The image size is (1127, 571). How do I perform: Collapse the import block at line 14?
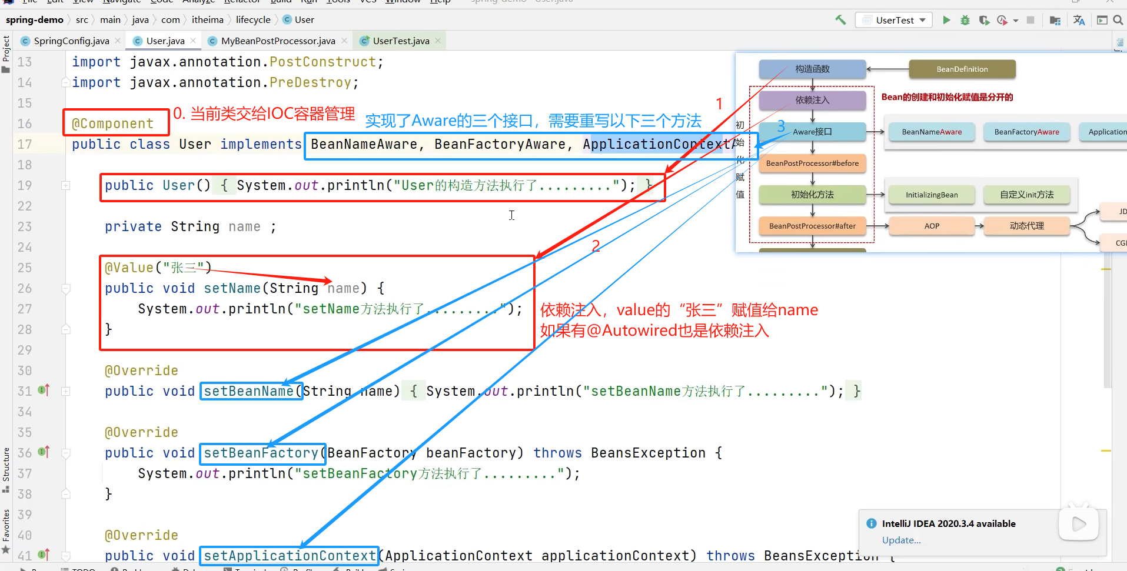point(66,82)
